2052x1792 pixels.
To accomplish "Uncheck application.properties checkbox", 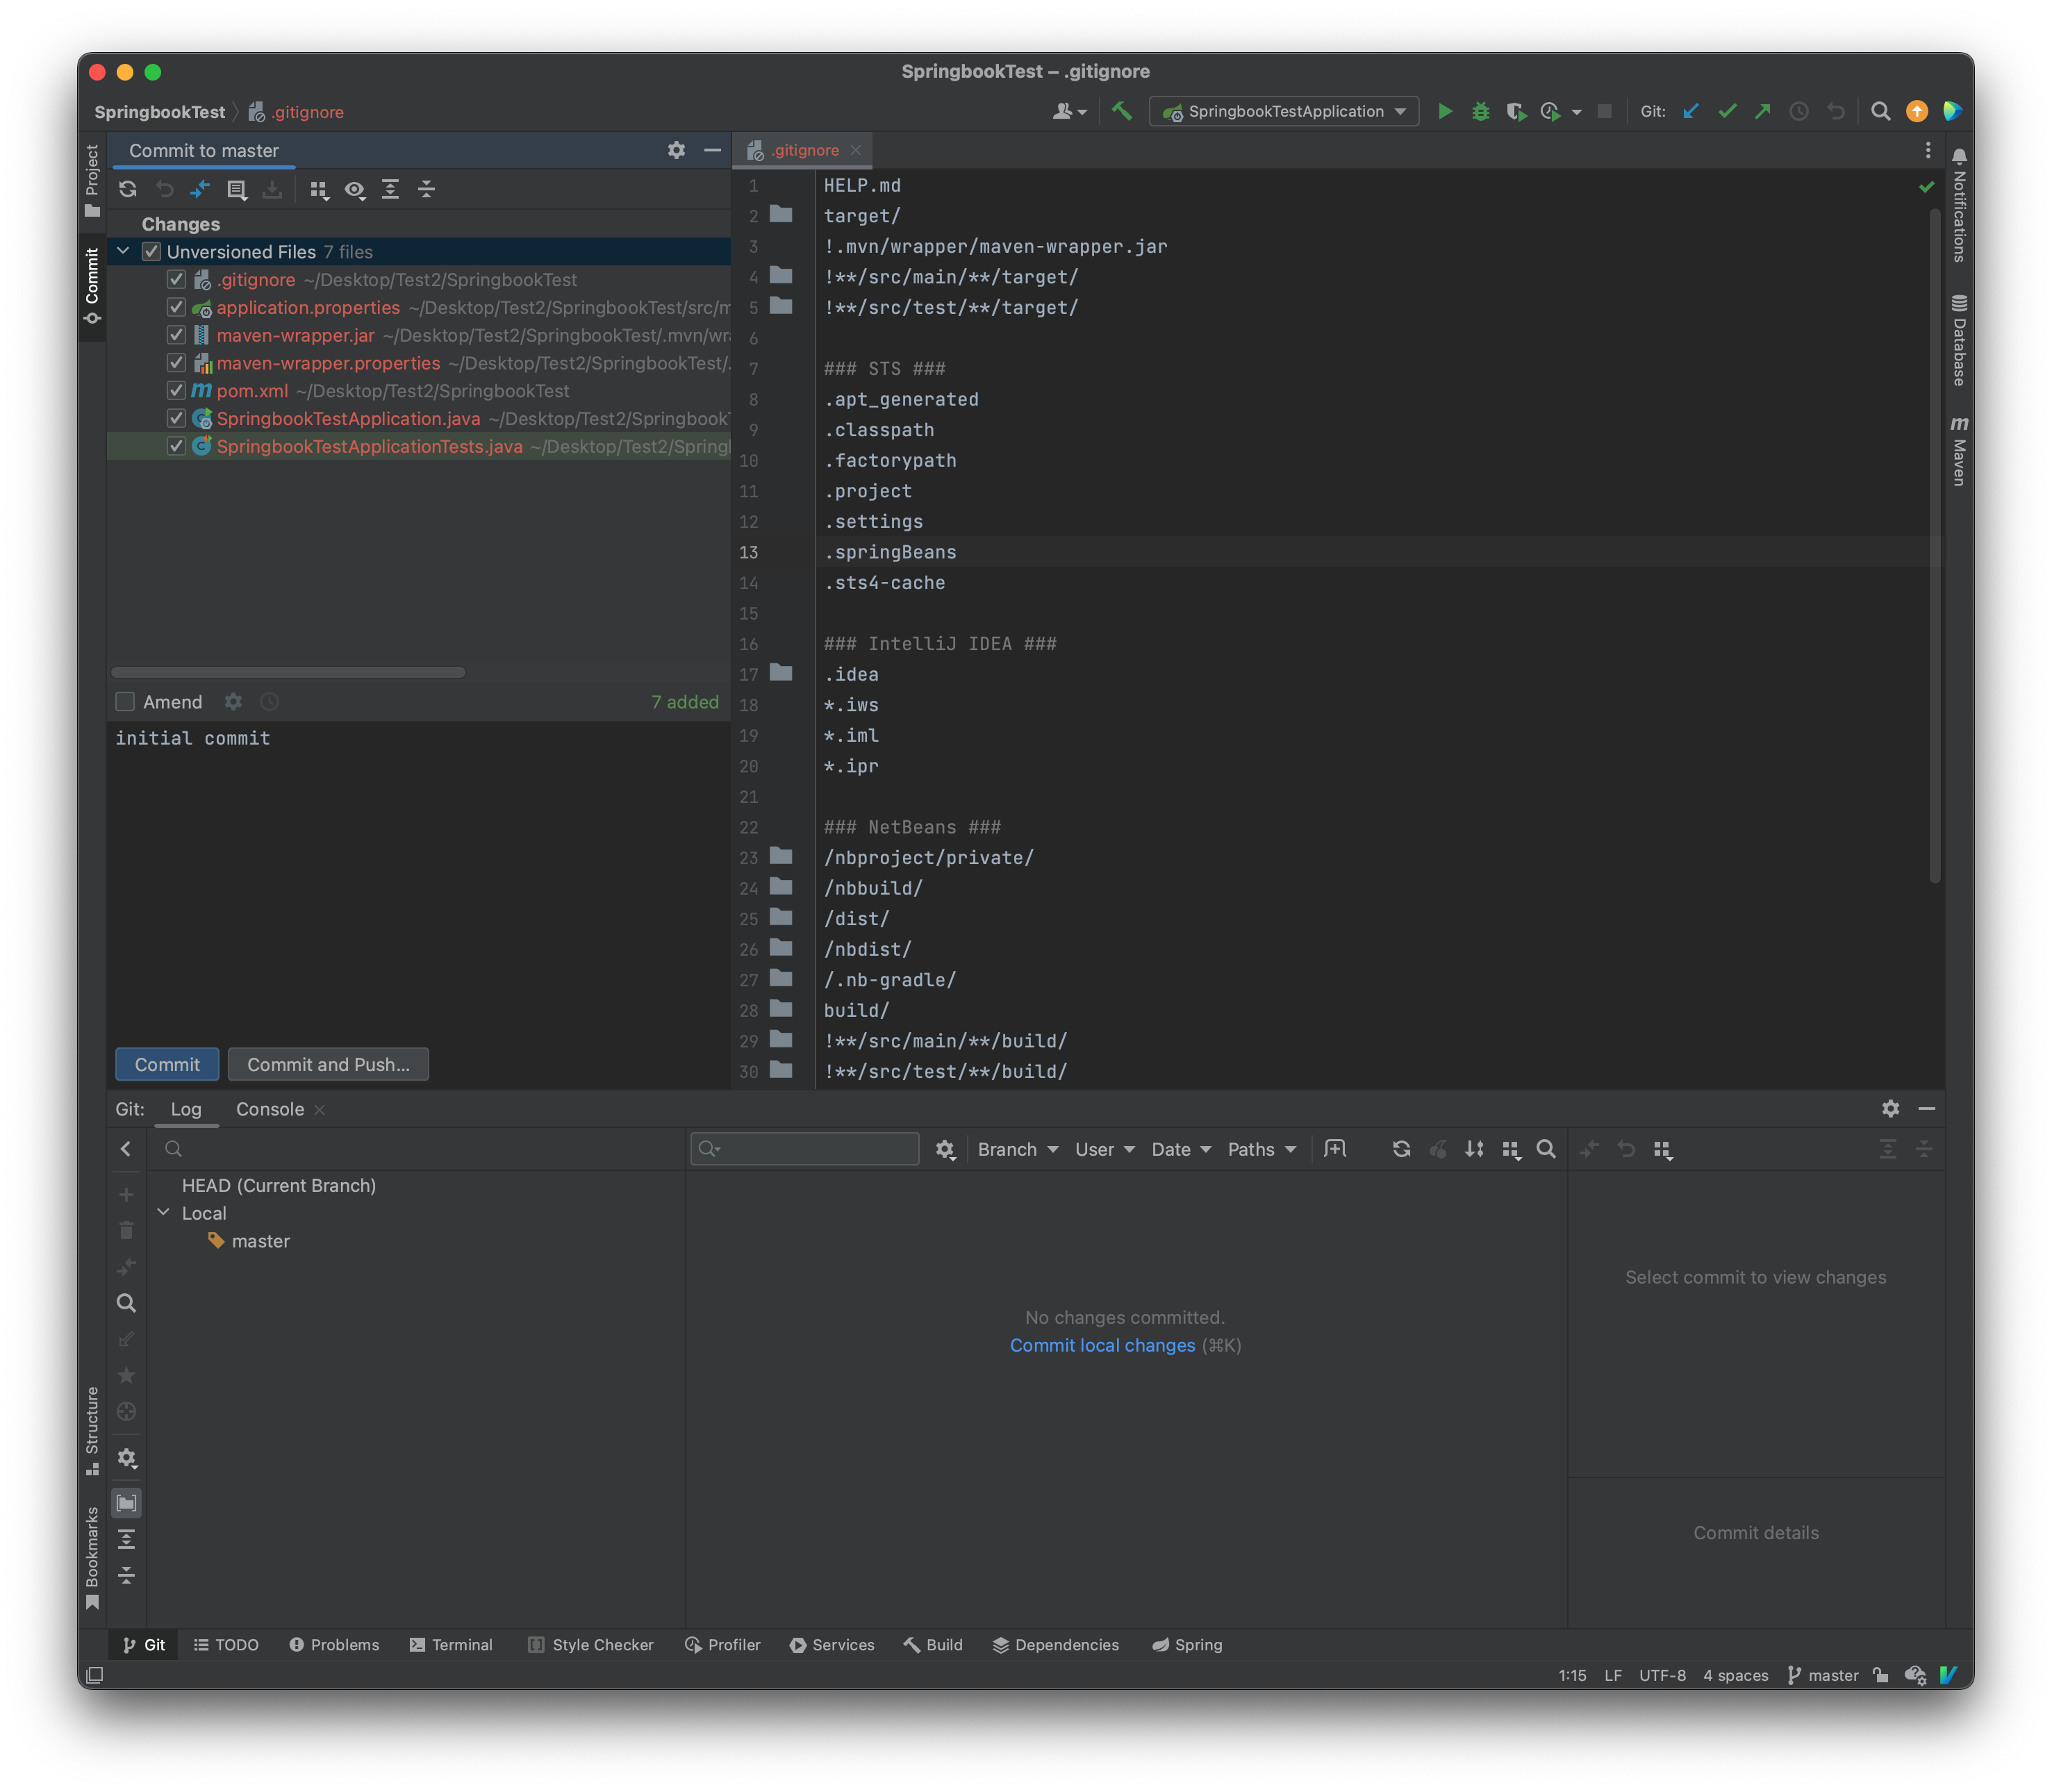I will coord(176,308).
